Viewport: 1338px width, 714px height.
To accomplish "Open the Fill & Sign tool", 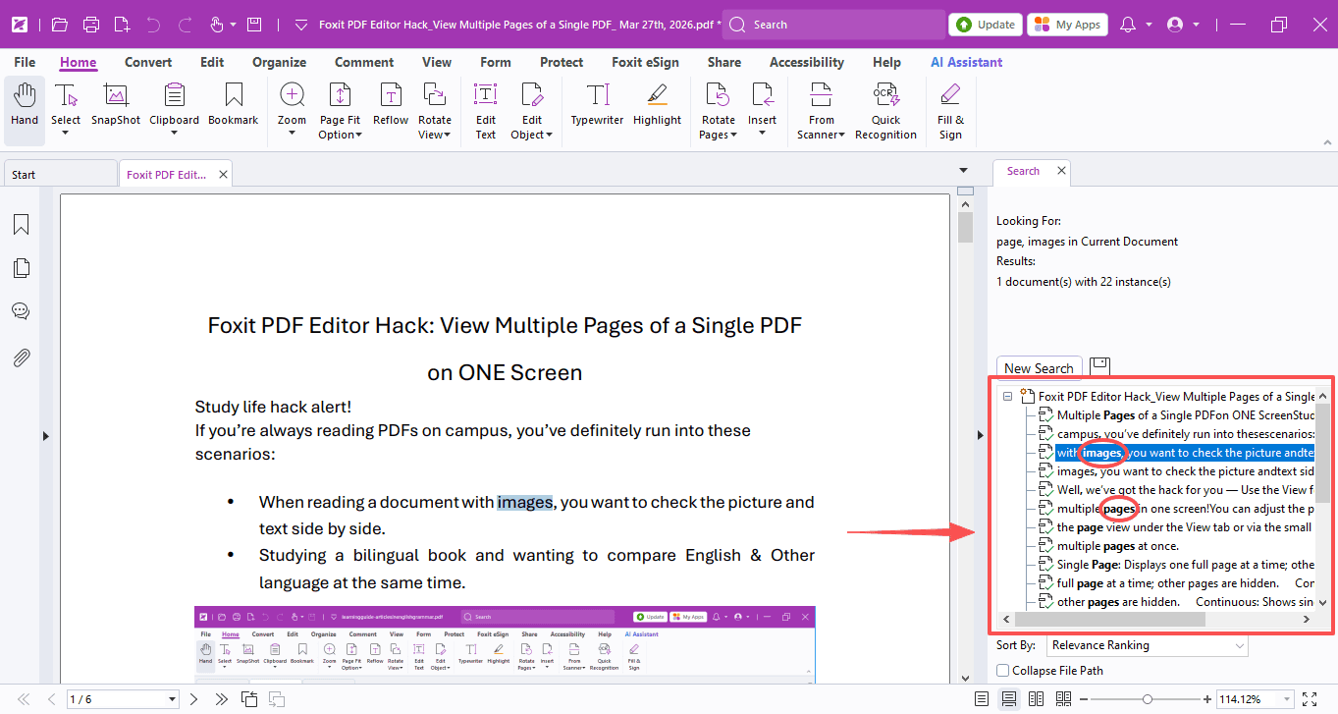I will [950, 111].
